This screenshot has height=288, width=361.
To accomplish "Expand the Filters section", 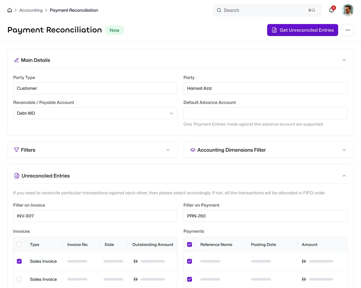I will click(x=168, y=150).
